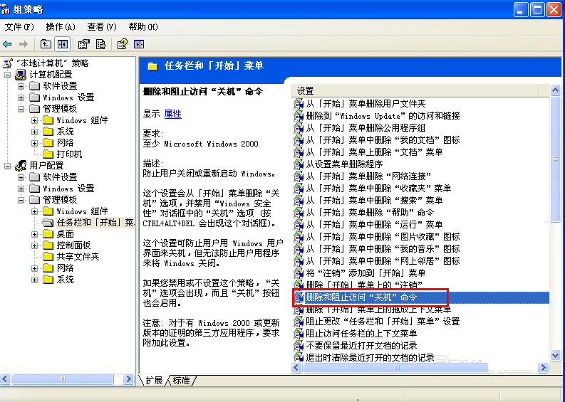Click the 桌面 folder icon in tree
The height and width of the screenshot is (402, 565).
click(48, 234)
